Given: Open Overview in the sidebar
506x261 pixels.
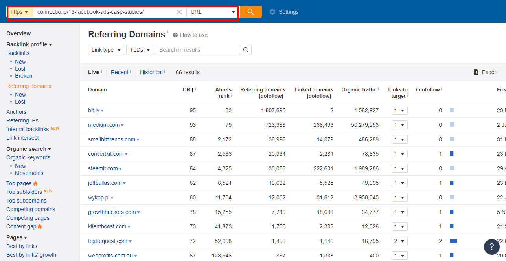Looking at the screenshot, I should tap(18, 33).
